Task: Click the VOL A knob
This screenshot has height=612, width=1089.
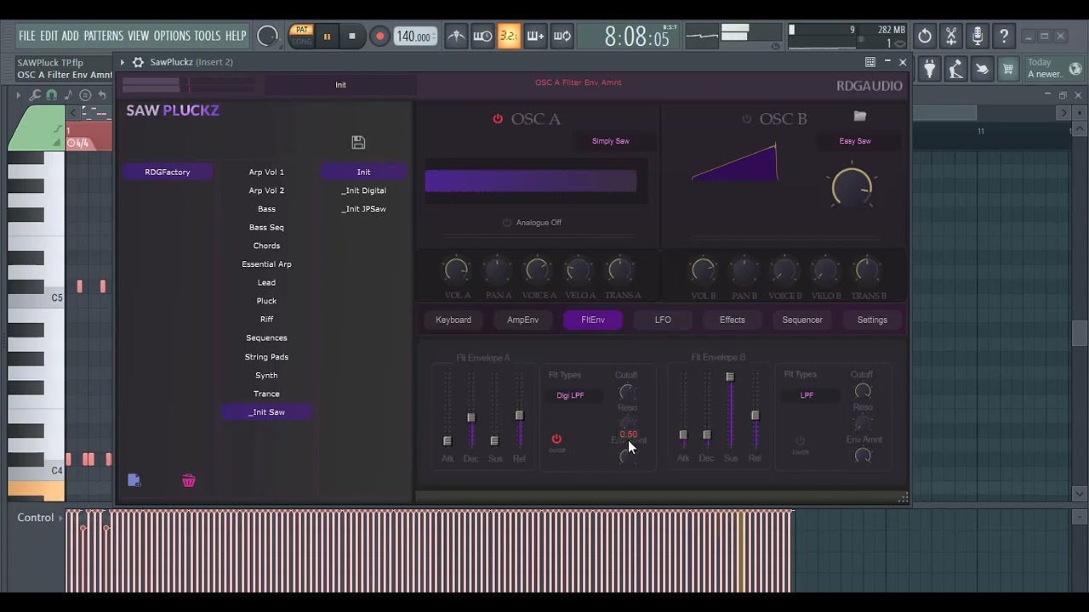Action: 457,270
